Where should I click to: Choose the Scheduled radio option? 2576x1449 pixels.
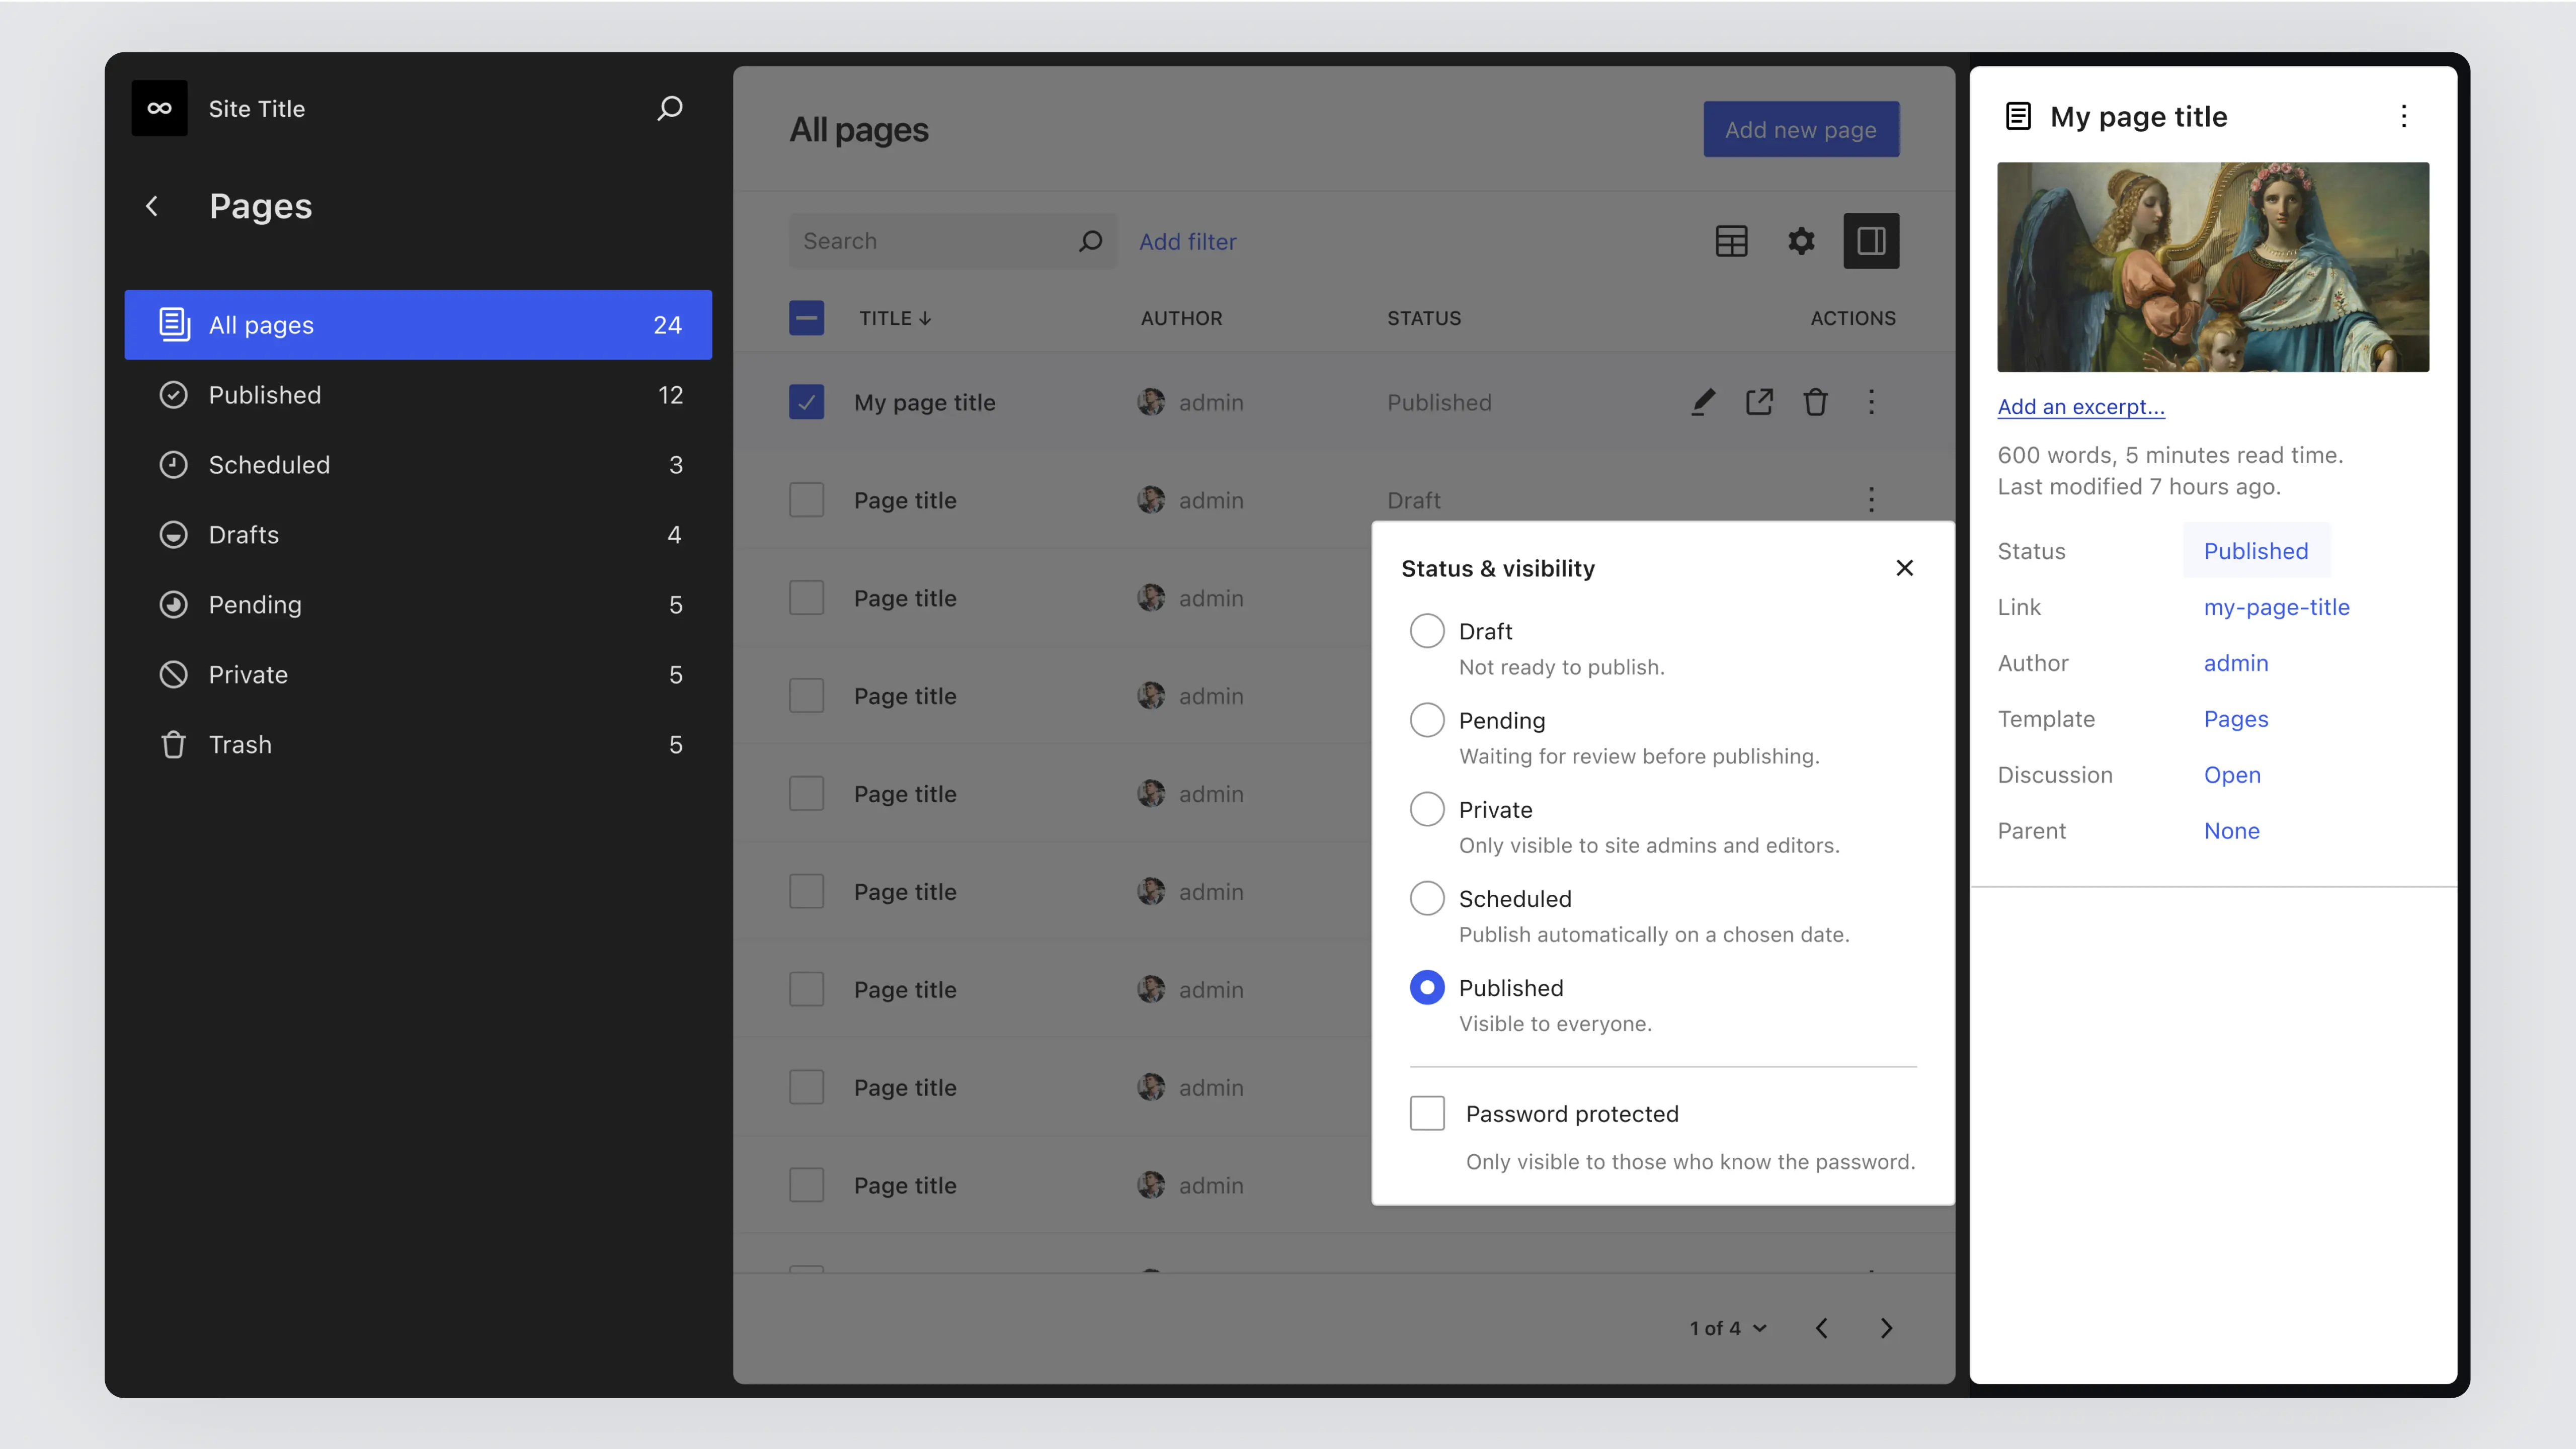pos(1427,897)
